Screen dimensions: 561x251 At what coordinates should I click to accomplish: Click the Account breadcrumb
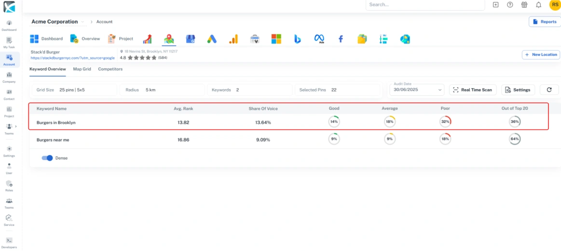pos(105,22)
